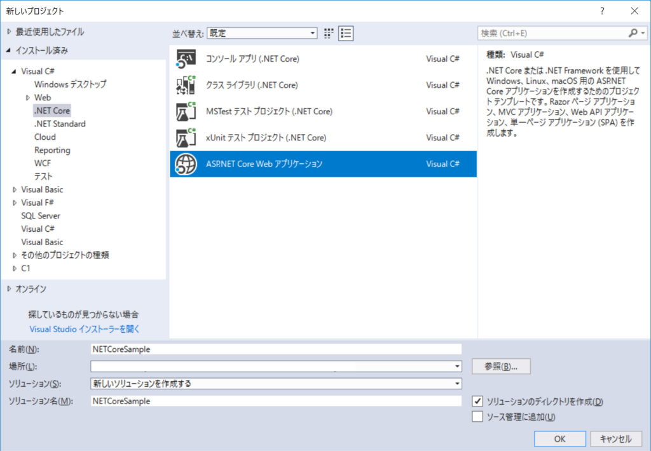651x451 pixels.
Task: Select MSTest テスト プロジェクト (.NET Core) text
Action: [x=269, y=111]
